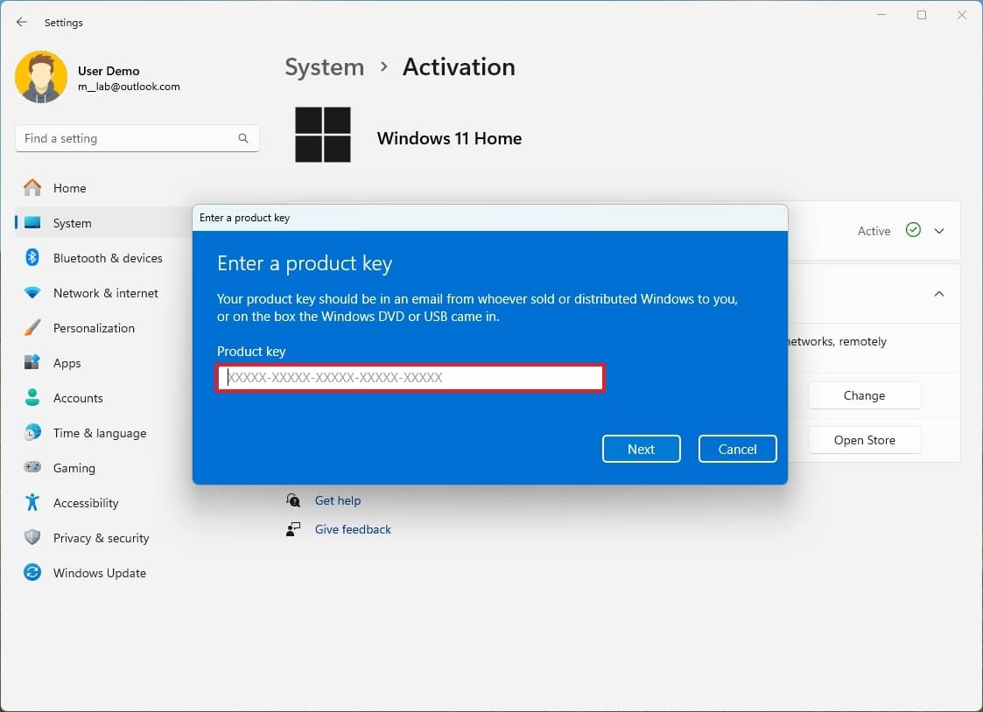
Task: Cancel the product key dialog
Action: tap(737, 449)
